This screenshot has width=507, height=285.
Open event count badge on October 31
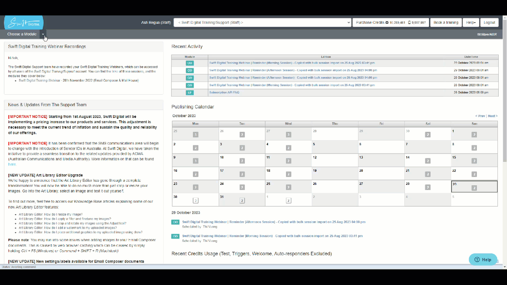[x=242, y=201]
